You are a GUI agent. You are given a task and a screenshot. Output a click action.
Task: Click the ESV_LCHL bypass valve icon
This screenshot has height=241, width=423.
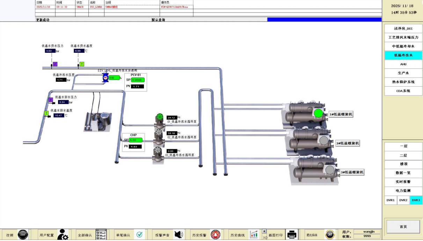click(105, 78)
